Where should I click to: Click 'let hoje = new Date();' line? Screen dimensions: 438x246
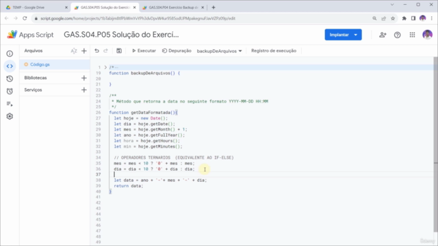[141, 118]
